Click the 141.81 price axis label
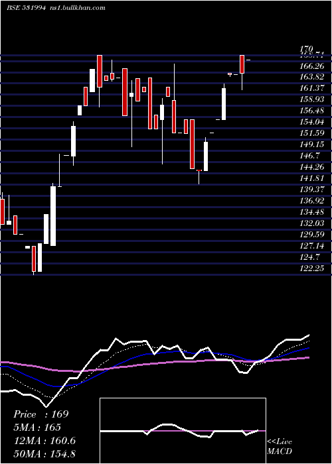332x464 pixels. pyautogui.click(x=312, y=178)
